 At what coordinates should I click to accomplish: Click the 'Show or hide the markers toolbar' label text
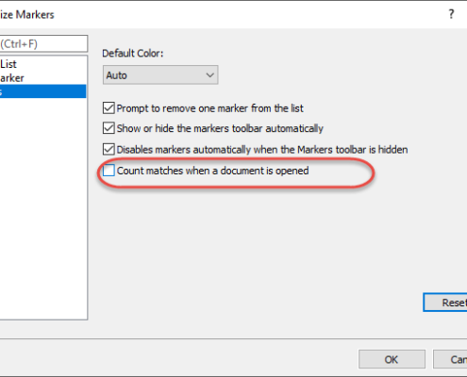pyautogui.click(x=220, y=128)
